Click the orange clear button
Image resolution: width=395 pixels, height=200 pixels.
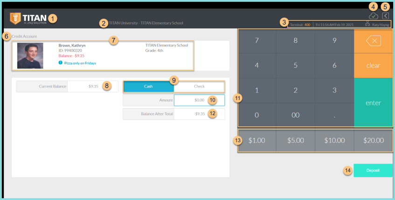click(x=373, y=65)
